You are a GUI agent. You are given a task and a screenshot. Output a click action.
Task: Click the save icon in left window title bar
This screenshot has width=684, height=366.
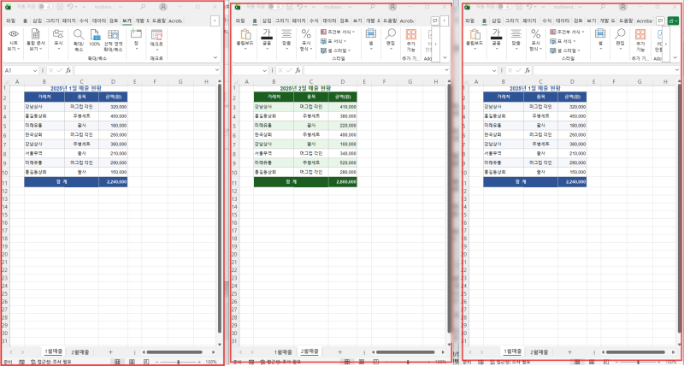pos(60,7)
